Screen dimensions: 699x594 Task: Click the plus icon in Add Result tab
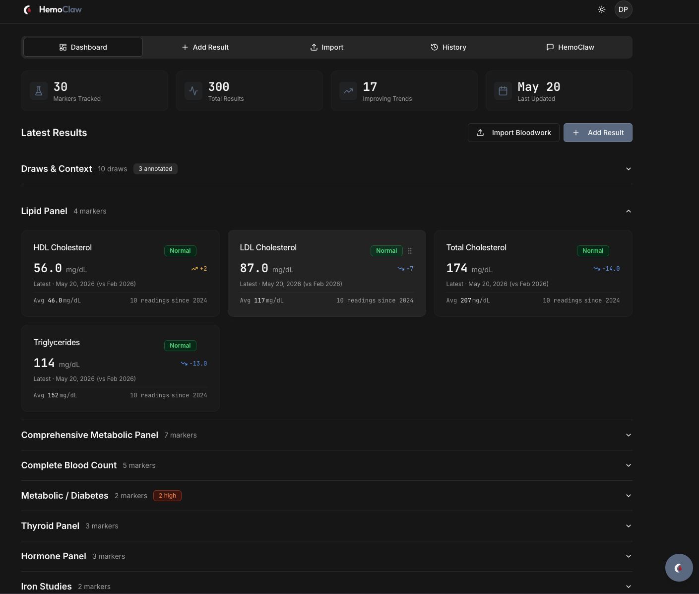tap(185, 47)
